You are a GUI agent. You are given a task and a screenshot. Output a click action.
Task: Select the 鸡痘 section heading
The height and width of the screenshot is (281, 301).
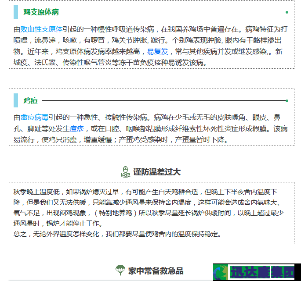(30, 100)
